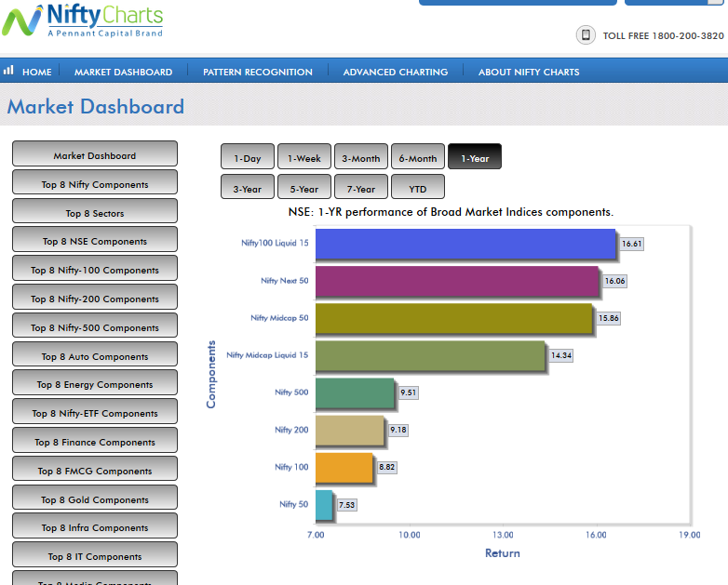Open Top 8 Nifty-200 Components
This screenshot has height=585, width=728.
point(95,297)
